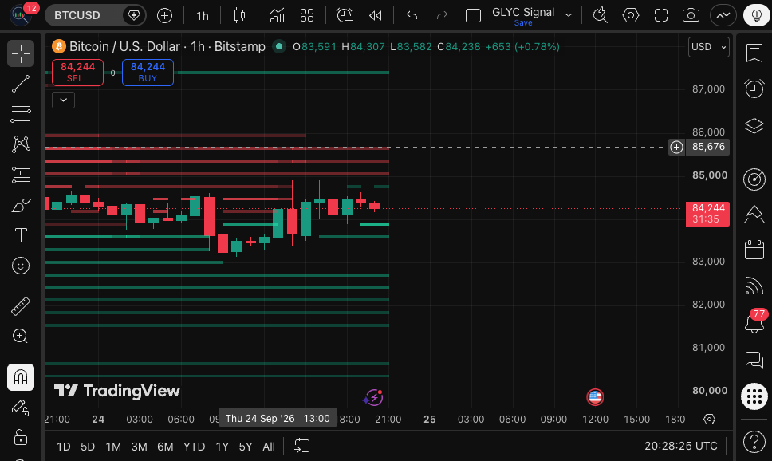Click the blue 84,244 BUY button
Viewport: 772px width, 461px height.
[x=148, y=73]
